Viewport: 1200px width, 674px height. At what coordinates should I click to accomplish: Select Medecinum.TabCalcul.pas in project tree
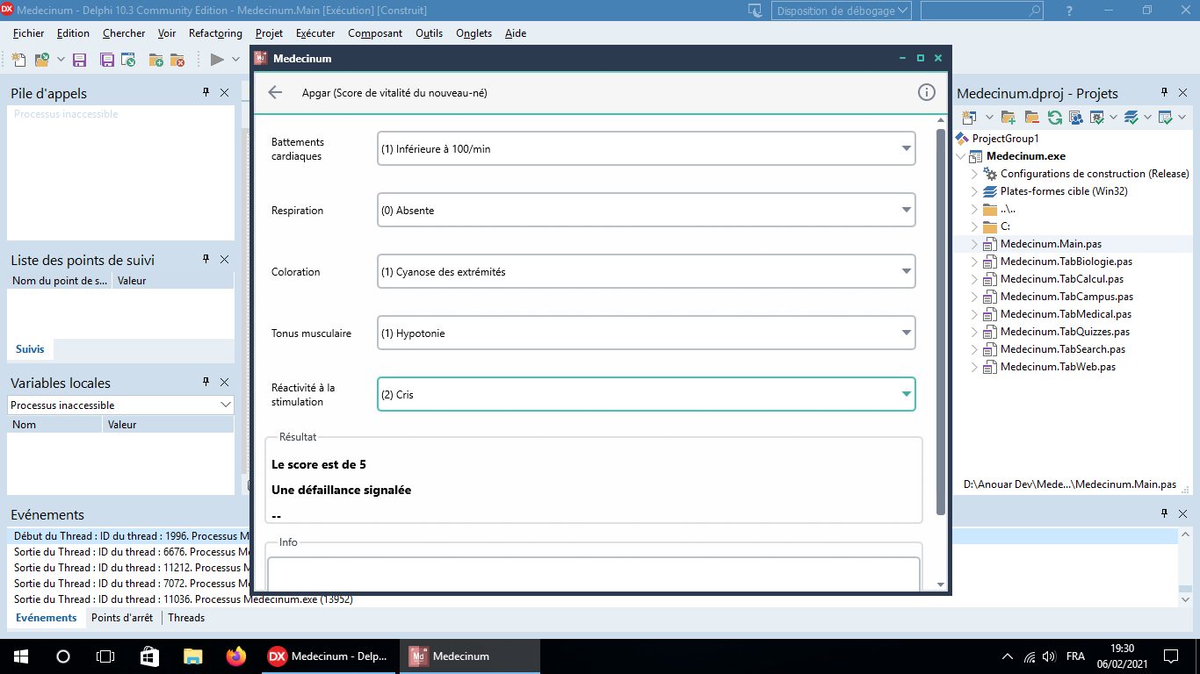pyautogui.click(x=1062, y=279)
